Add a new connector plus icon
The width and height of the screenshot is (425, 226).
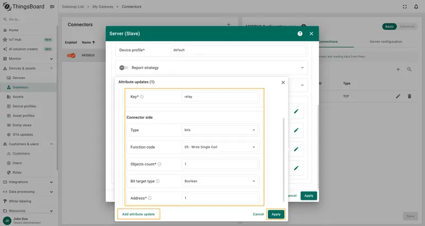click(228, 24)
